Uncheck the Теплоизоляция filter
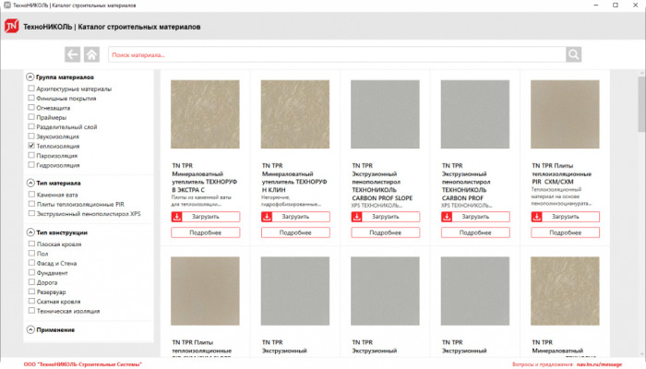Viewport: 646px width, 369px height. 31,146
